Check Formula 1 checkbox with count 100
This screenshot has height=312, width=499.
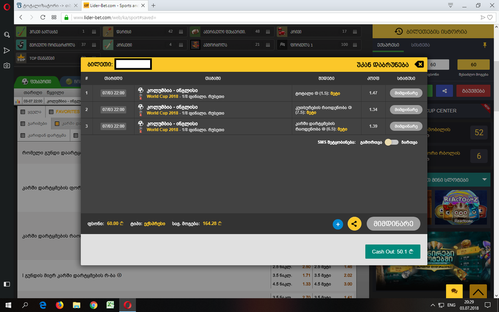click(355, 44)
